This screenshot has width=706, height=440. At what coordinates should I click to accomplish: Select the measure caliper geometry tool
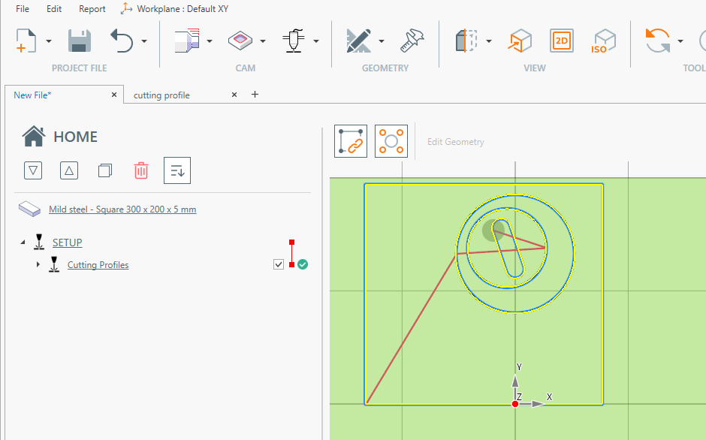coord(412,41)
